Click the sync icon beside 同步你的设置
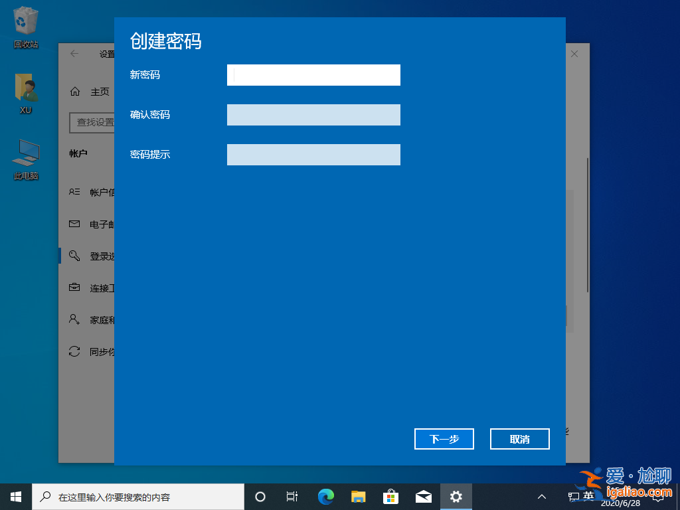 [74, 351]
